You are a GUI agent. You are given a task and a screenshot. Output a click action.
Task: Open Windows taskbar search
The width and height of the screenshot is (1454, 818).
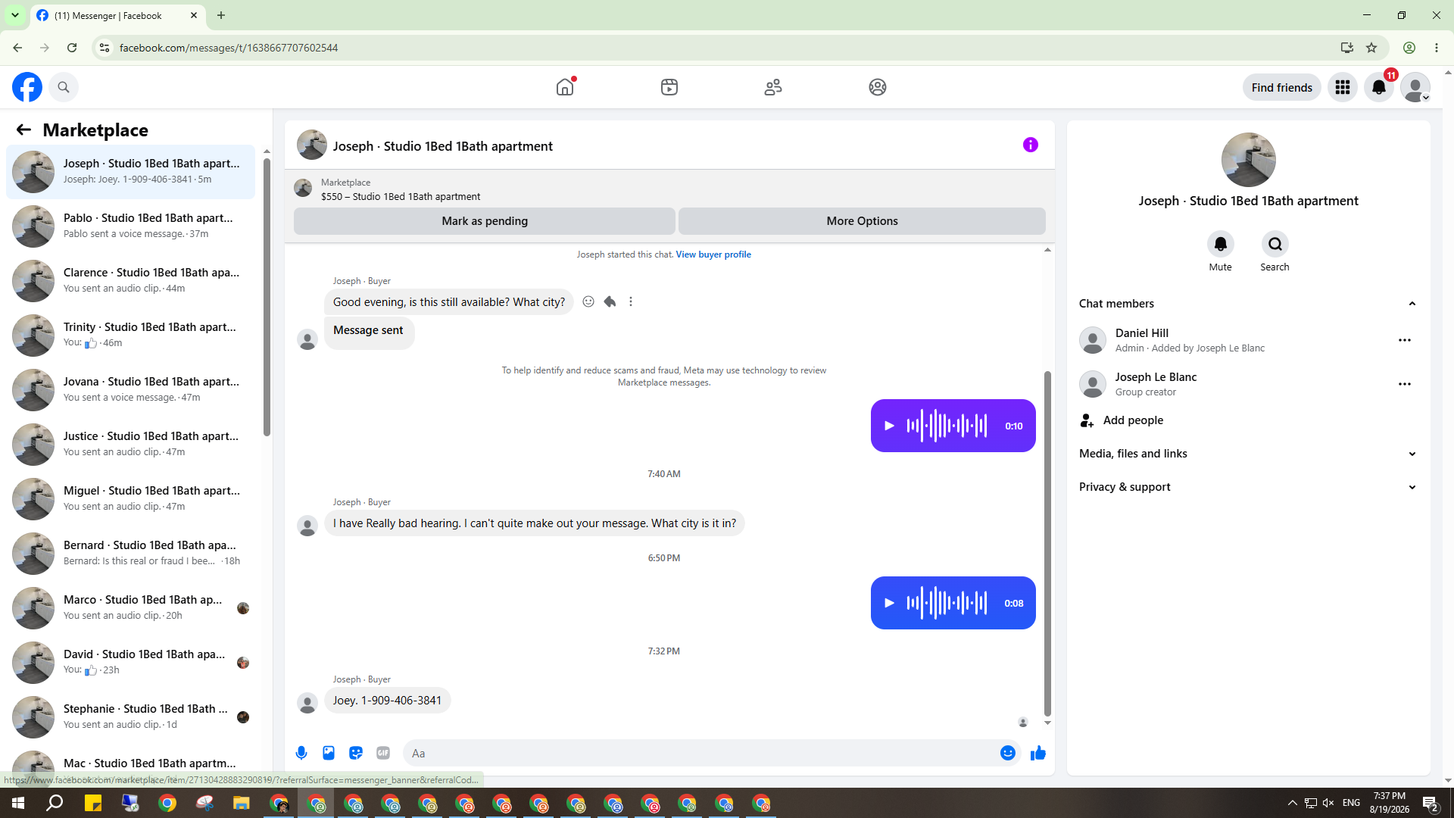(x=55, y=803)
